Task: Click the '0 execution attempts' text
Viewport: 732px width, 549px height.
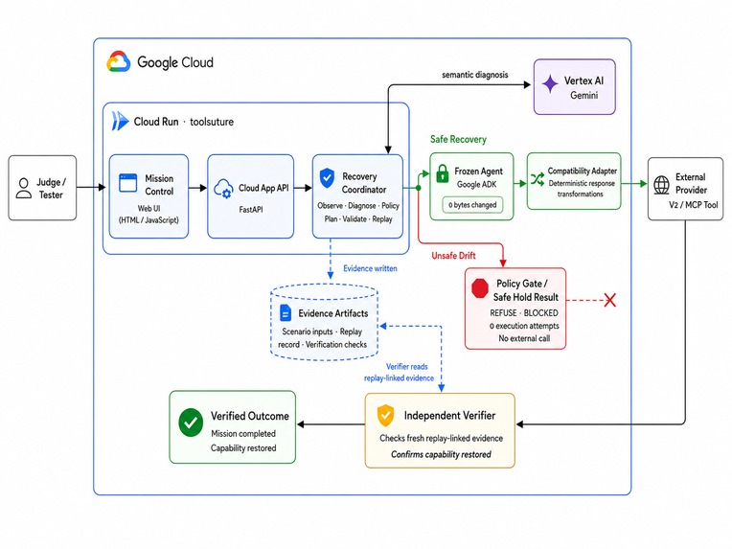Action: tap(524, 326)
